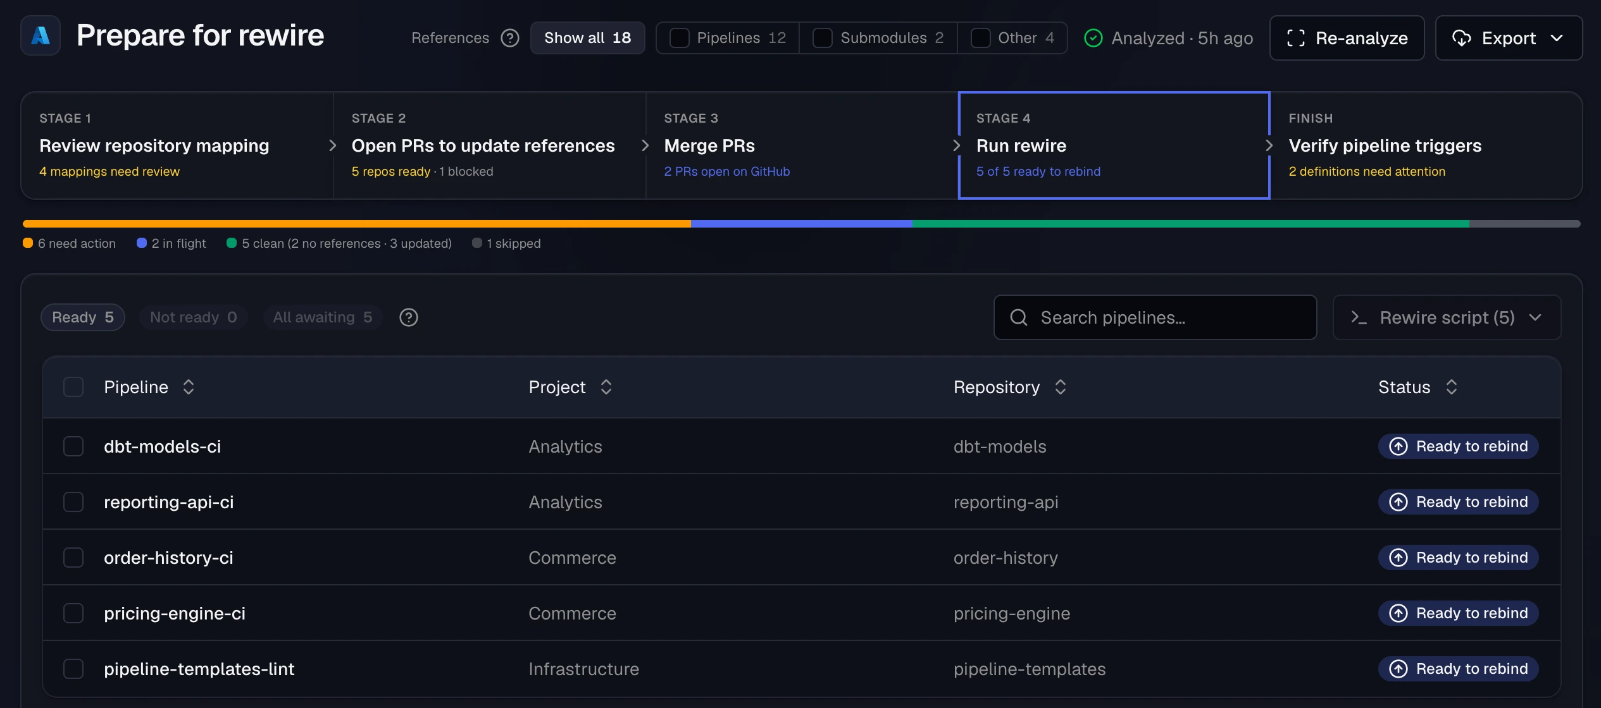
Task: Click rebind arrow icon for pricing-engine-ci
Action: tap(1399, 613)
